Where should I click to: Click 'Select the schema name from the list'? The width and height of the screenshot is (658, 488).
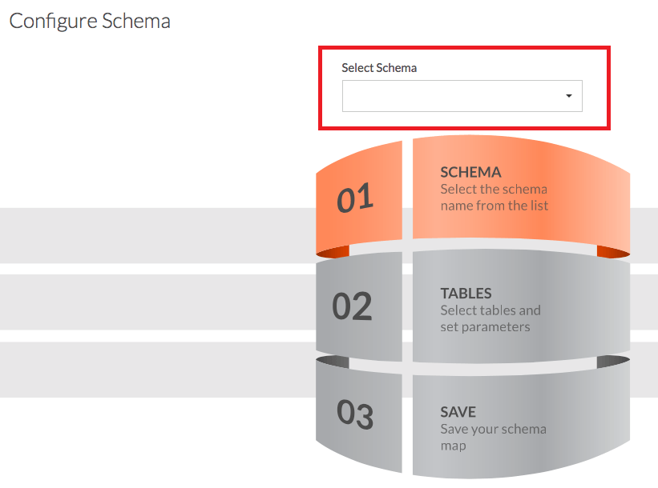click(494, 197)
